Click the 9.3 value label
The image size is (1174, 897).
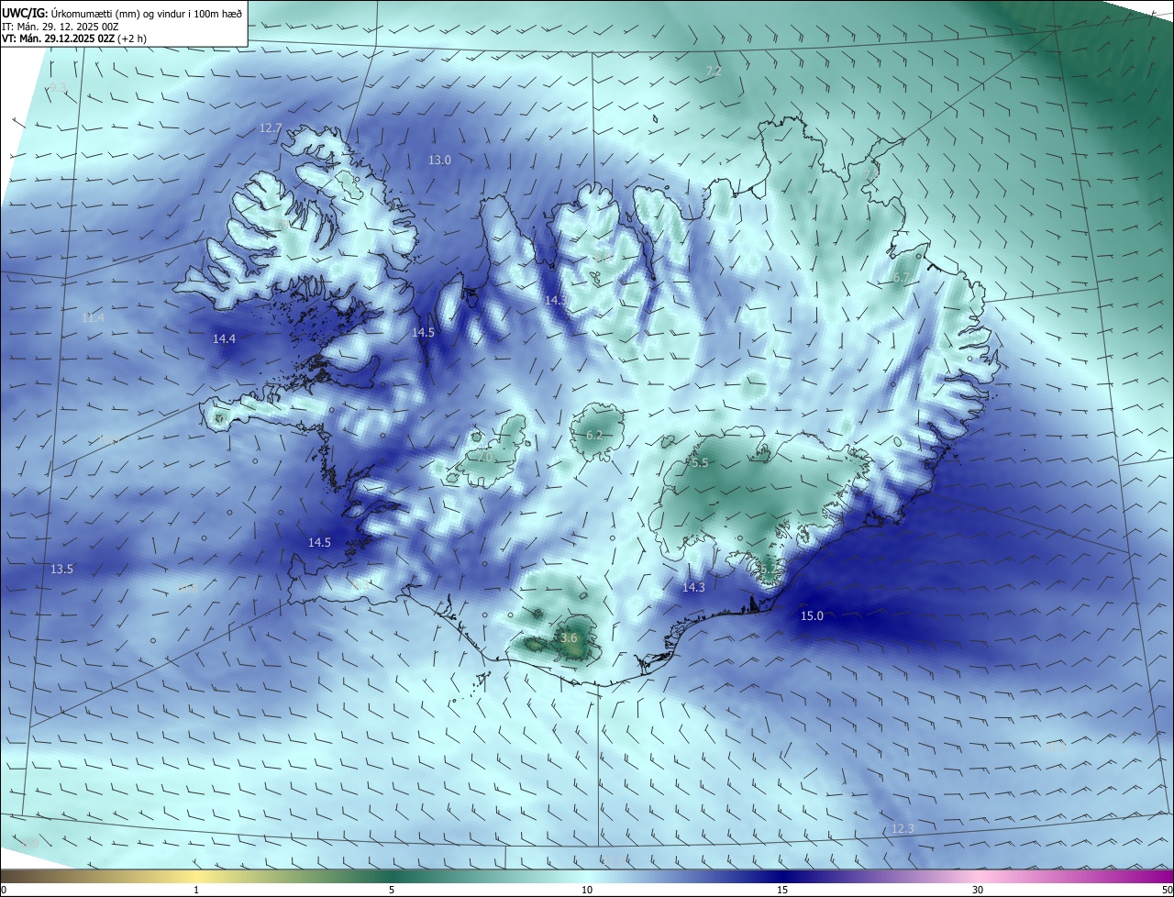point(59,87)
